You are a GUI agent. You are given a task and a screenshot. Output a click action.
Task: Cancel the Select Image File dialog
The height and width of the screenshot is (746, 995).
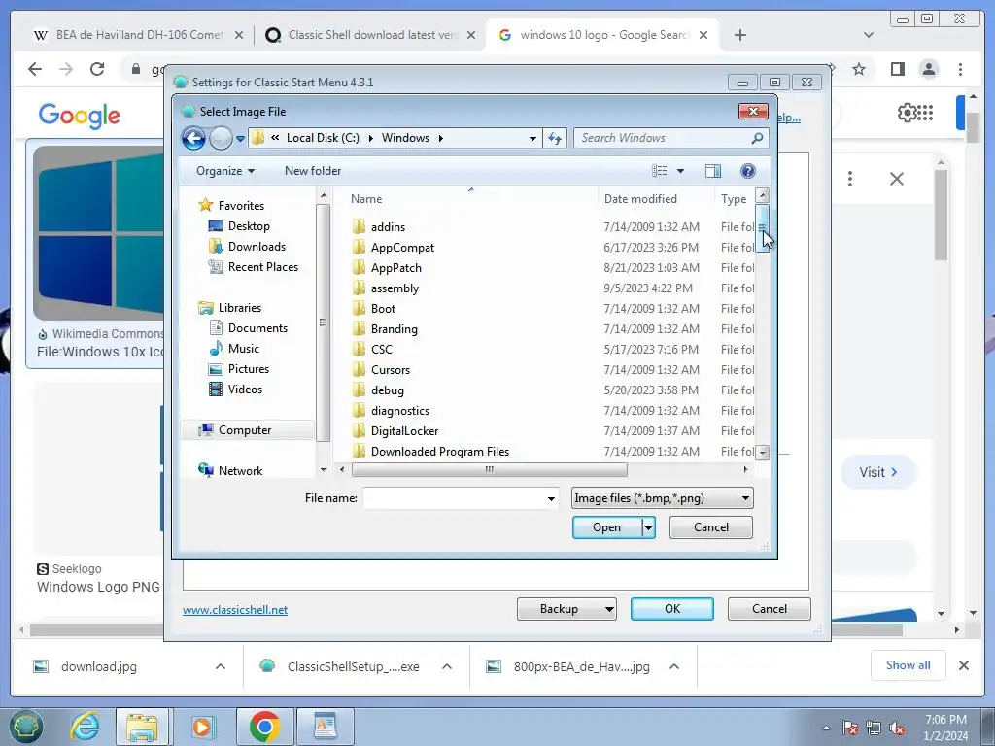(710, 527)
